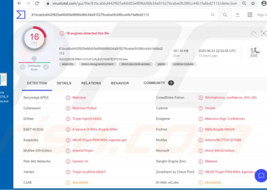
Task: Click the 'assembly' tag
Action: point(68,64)
